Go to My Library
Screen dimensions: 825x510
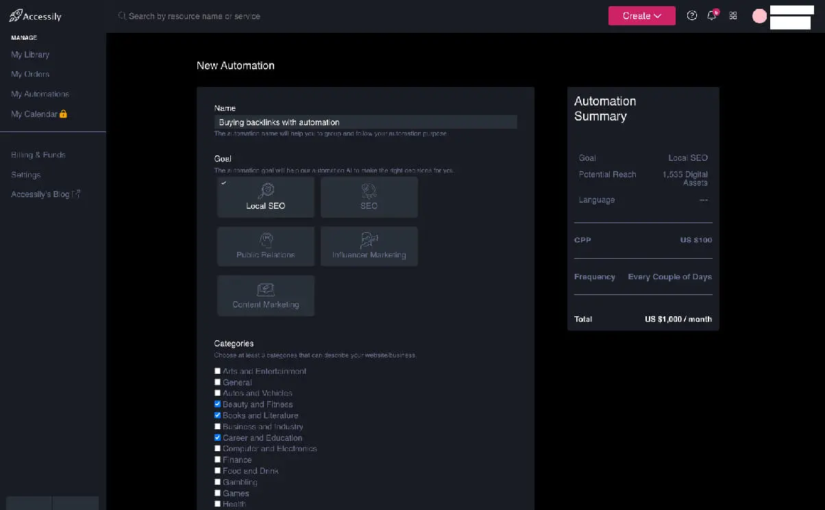pos(30,54)
